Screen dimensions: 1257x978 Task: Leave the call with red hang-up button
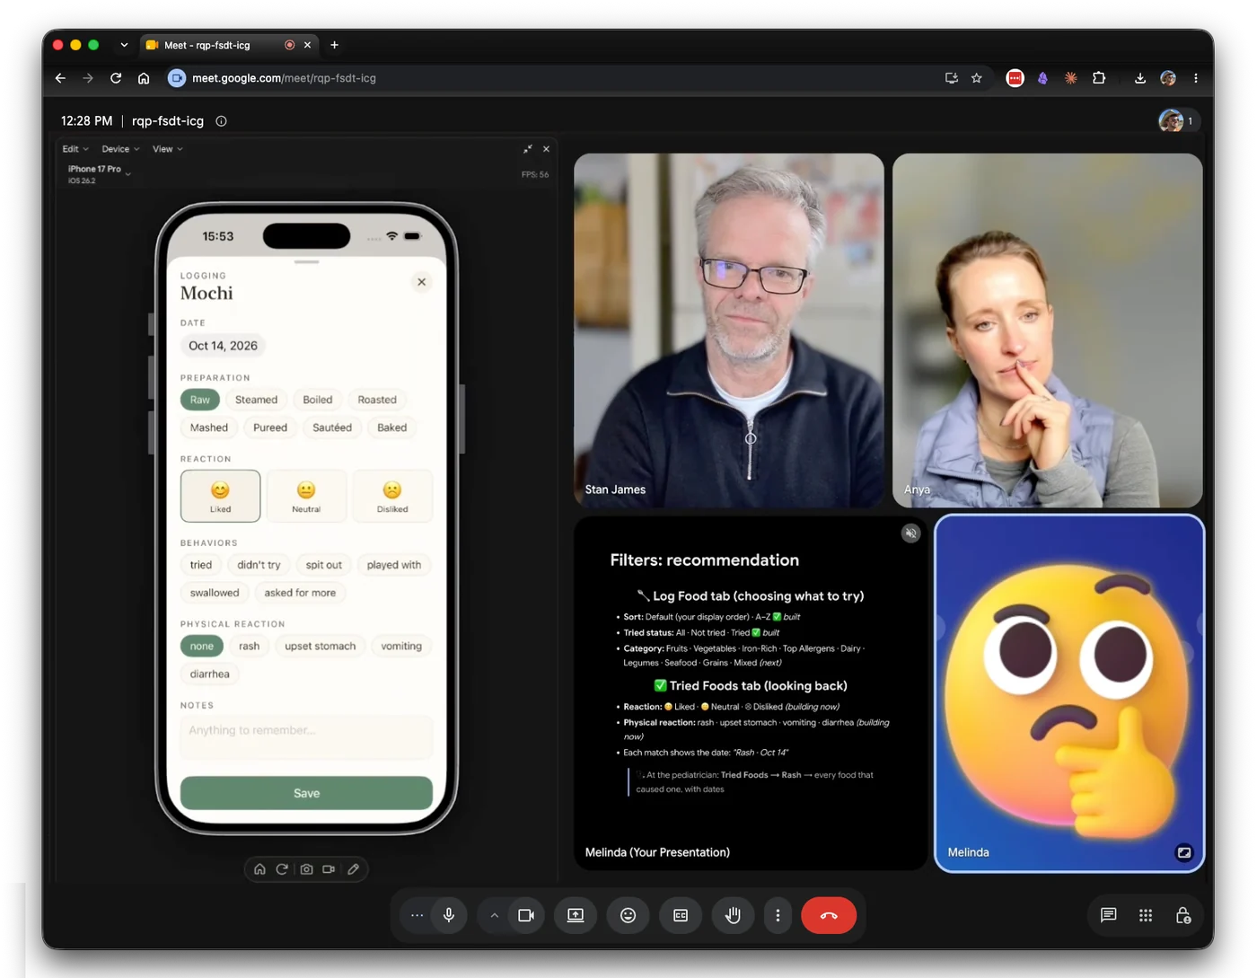point(829,915)
